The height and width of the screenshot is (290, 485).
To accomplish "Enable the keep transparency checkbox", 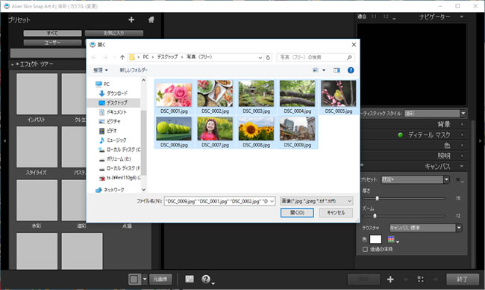I will click(365, 250).
